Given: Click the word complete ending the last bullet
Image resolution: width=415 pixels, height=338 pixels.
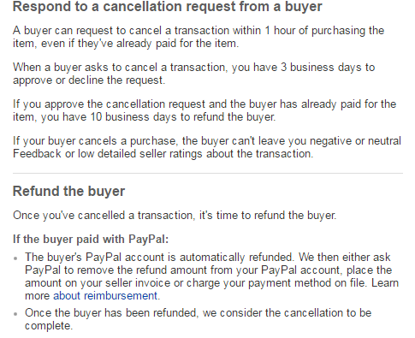Looking at the screenshot, I should click(x=47, y=326).
